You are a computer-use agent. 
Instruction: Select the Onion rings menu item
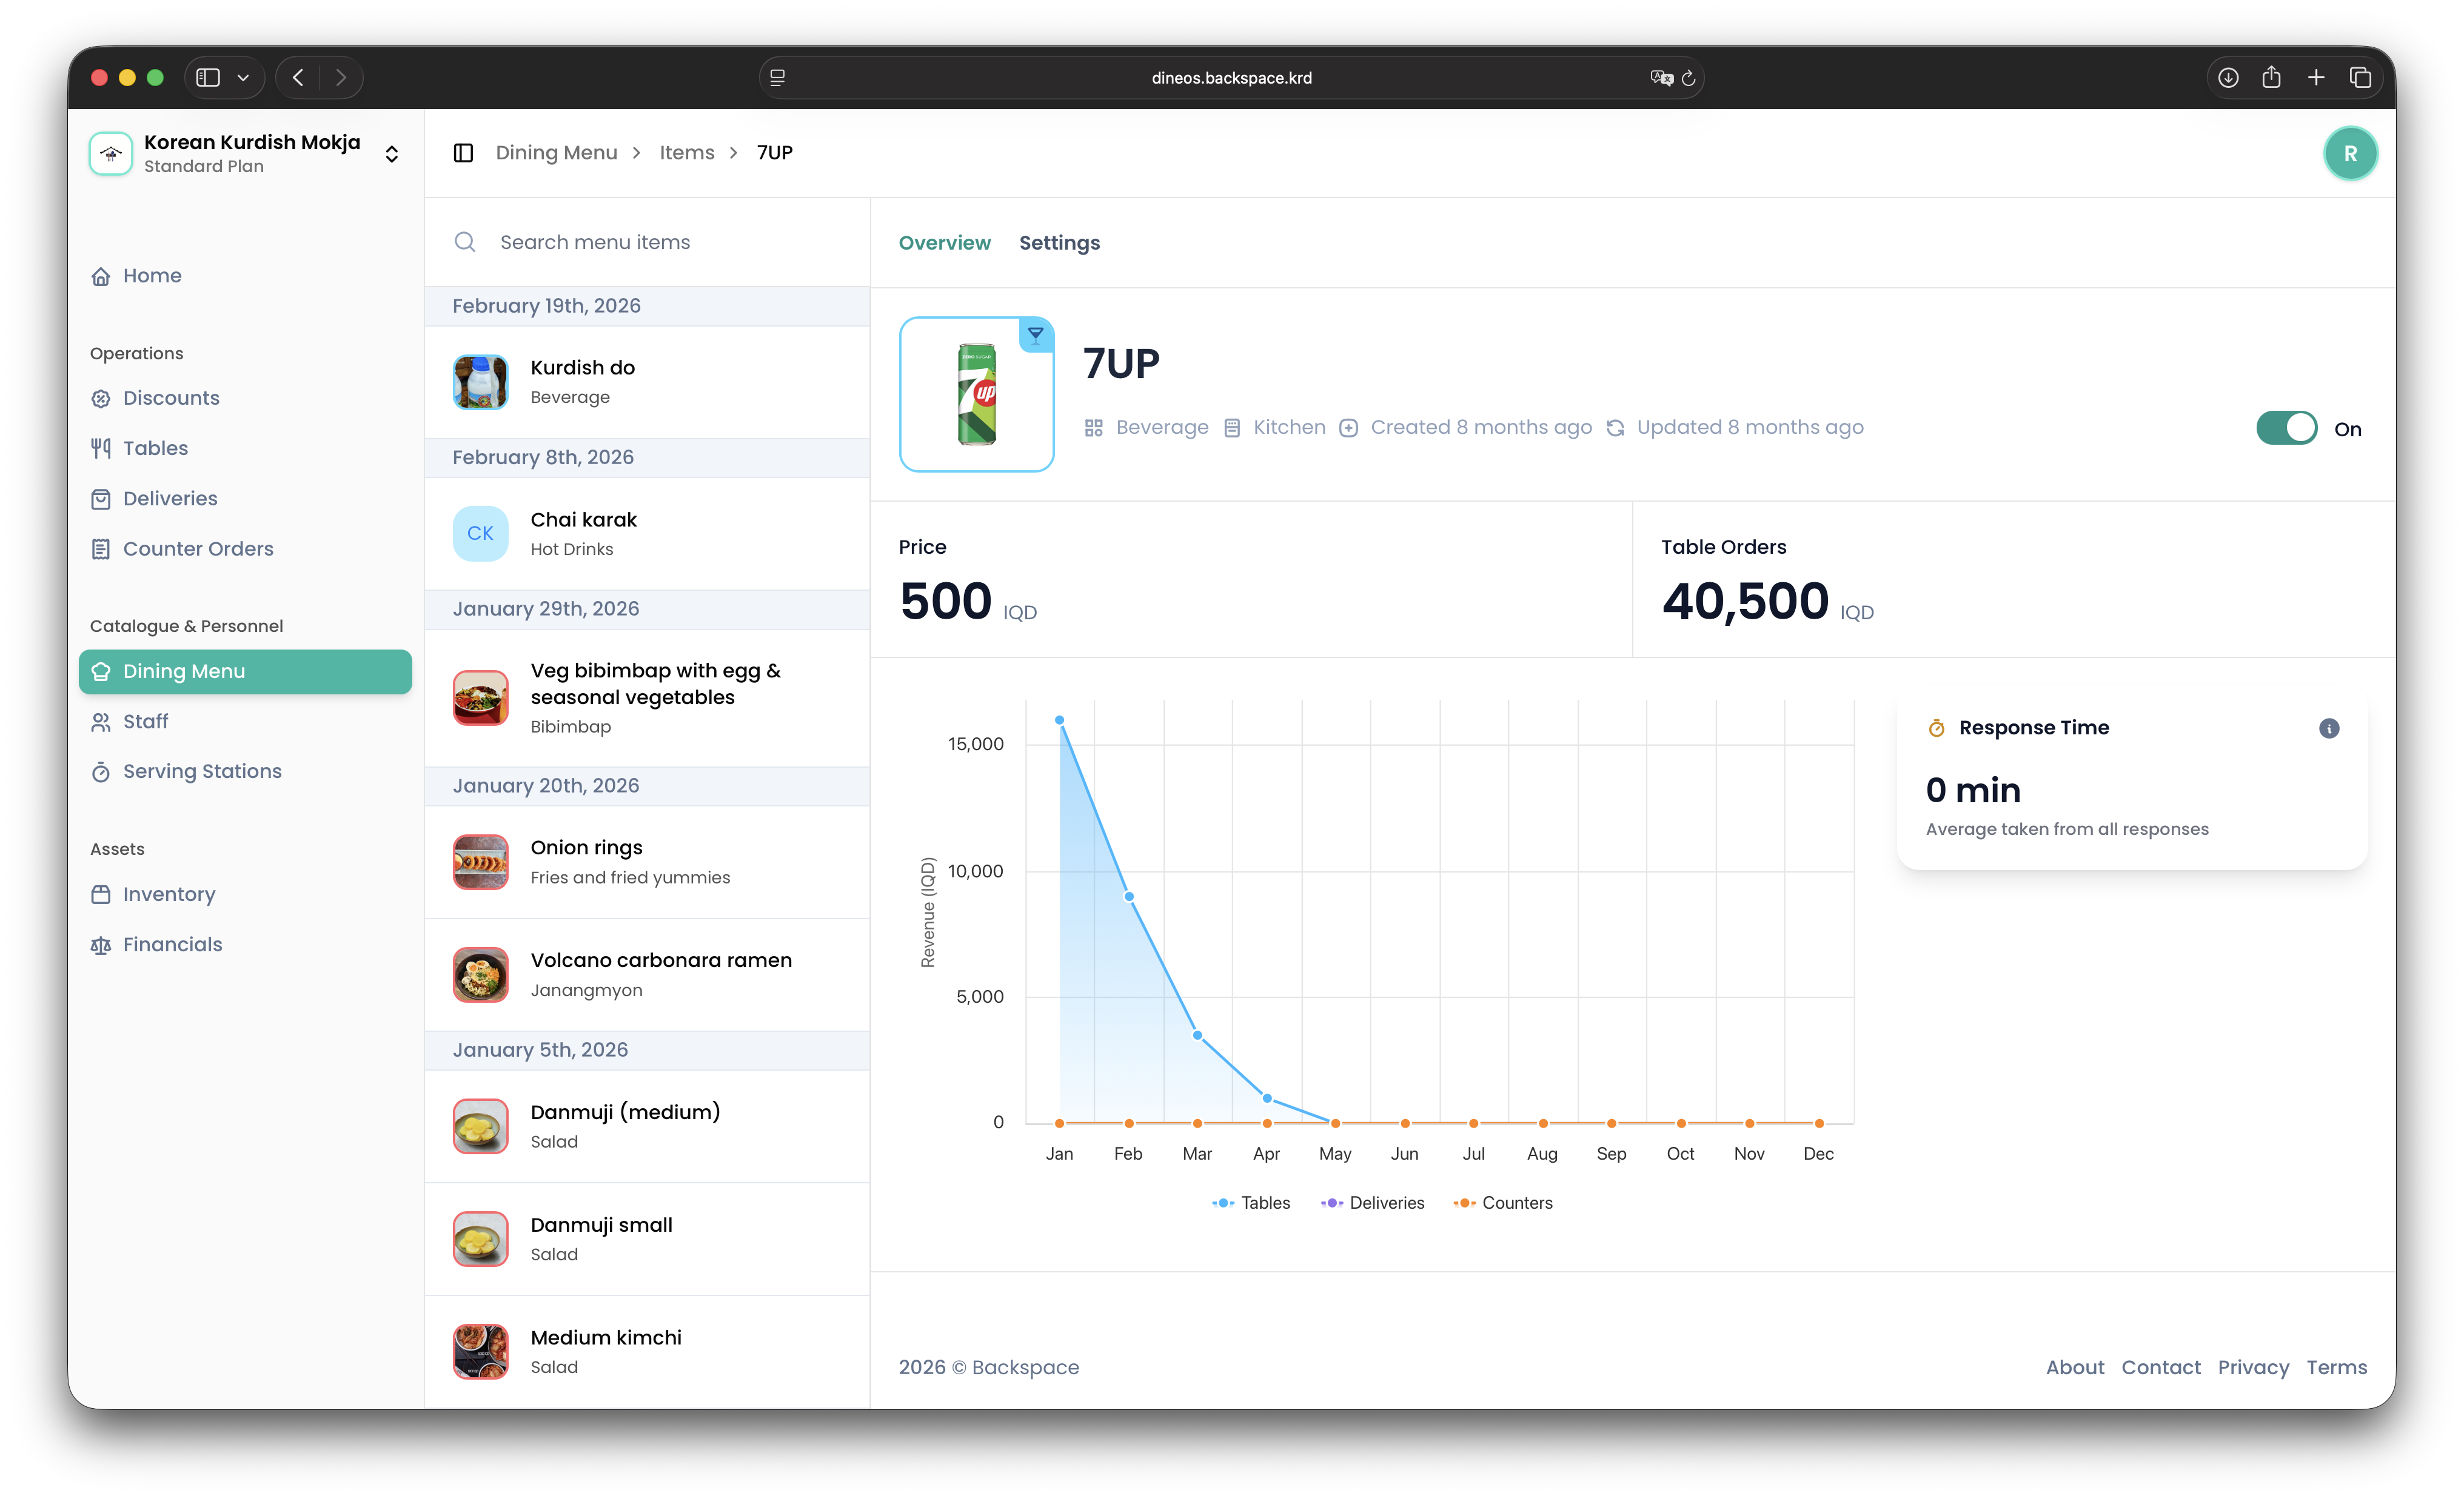pos(647,862)
